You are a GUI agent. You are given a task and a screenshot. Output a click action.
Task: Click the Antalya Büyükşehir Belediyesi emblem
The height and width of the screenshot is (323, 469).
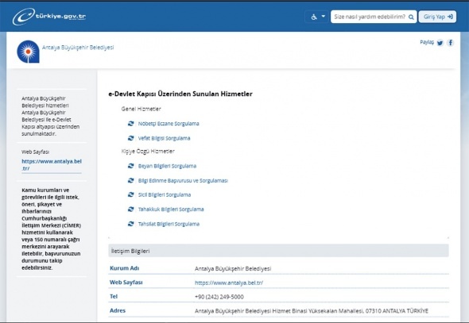(x=28, y=52)
